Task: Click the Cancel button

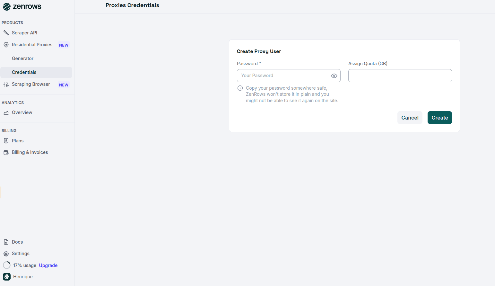Action: 410,118
